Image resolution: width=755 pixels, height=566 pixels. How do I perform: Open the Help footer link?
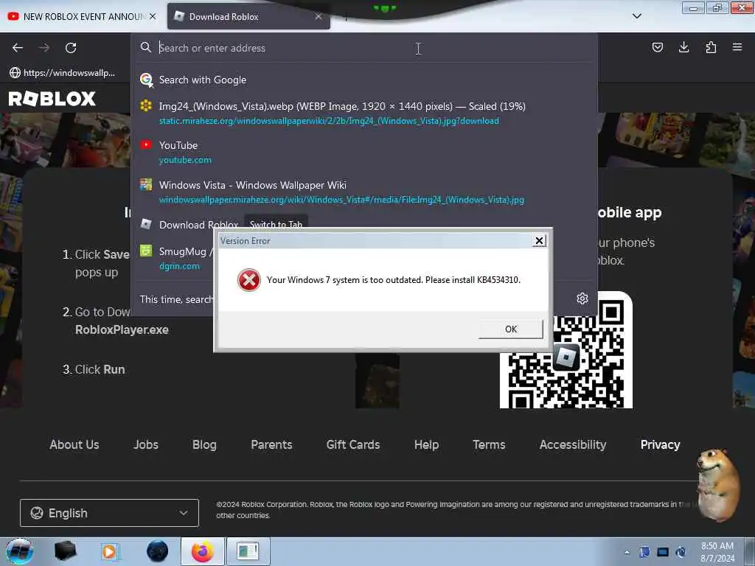click(427, 444)
